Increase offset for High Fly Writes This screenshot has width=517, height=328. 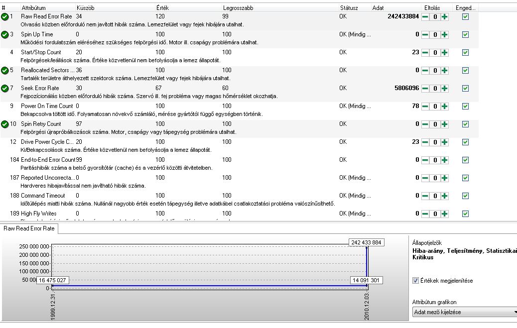[444, 214]
